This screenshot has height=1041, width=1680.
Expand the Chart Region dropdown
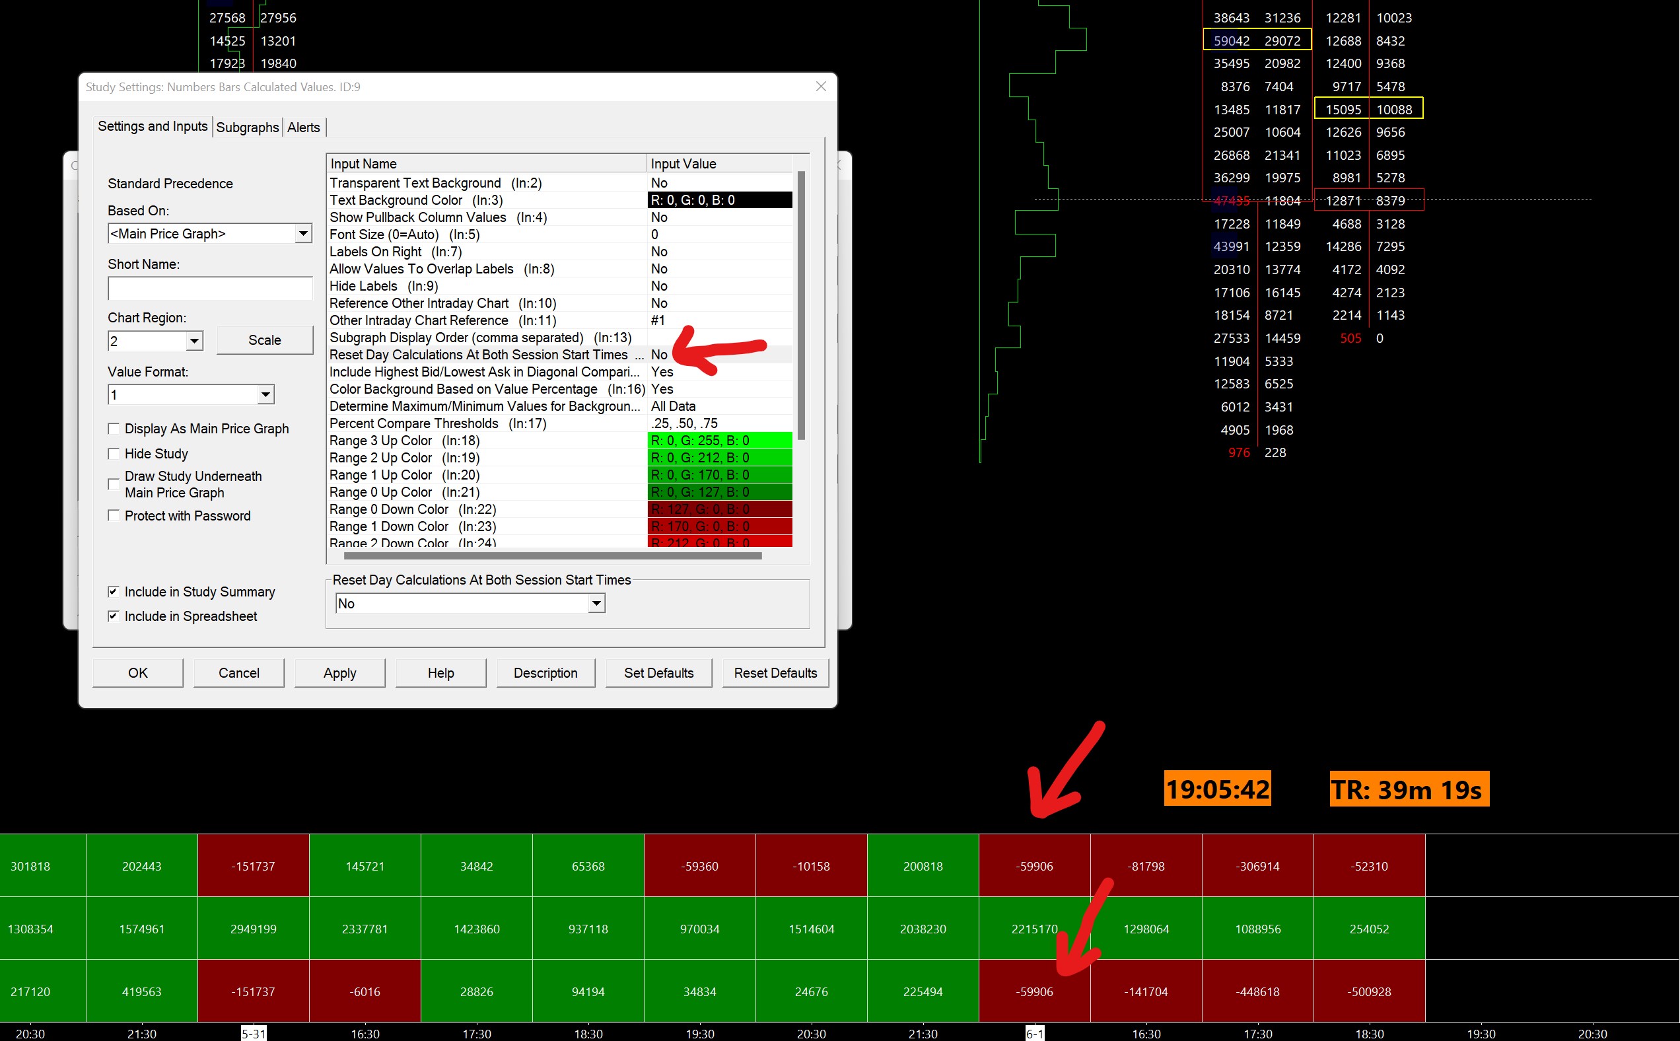(195, 341)
